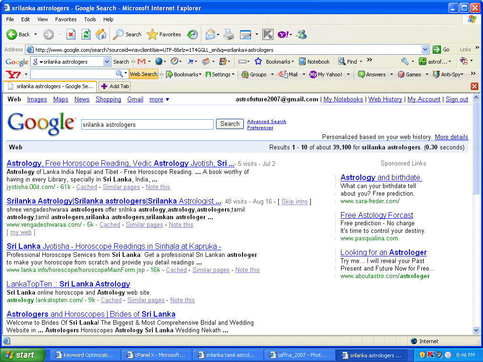Click Web Search button in Yahoo toolbar
The height and width of the screenshot is (362, 483).
[143, 74]
